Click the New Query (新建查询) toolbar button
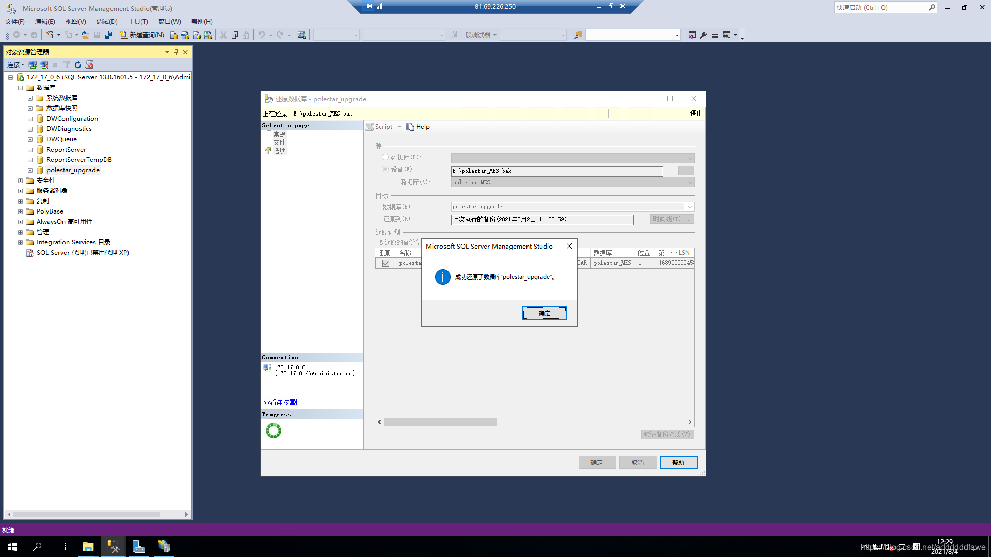 coord(142,35)
